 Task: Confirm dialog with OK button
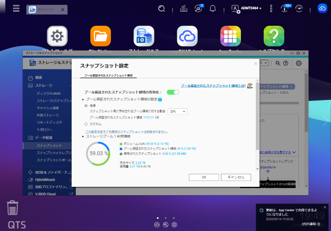pyautogui.click(x=204, y=177)
